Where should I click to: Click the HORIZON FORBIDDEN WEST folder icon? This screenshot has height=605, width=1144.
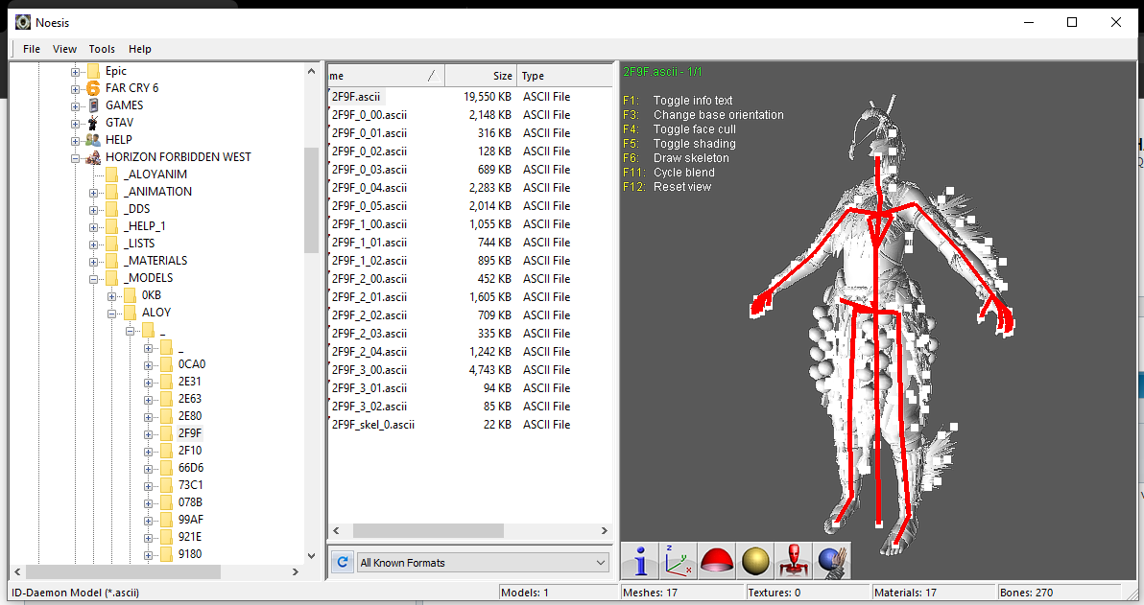93,157
